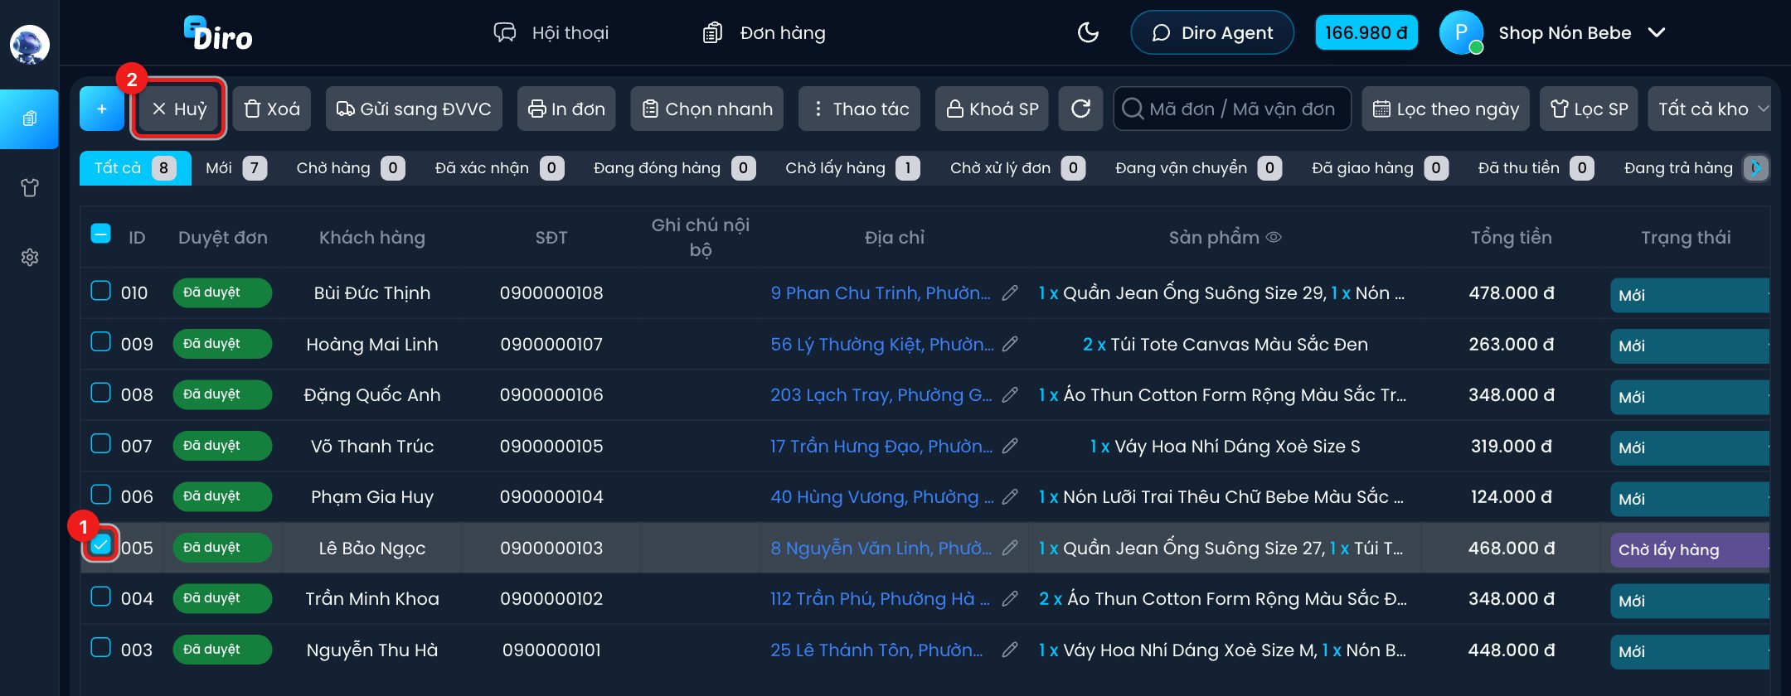Open products via sidebar shirt icon
Image resolution: width=1791 pixels, height=696 pixels.
tap(30, 188)
